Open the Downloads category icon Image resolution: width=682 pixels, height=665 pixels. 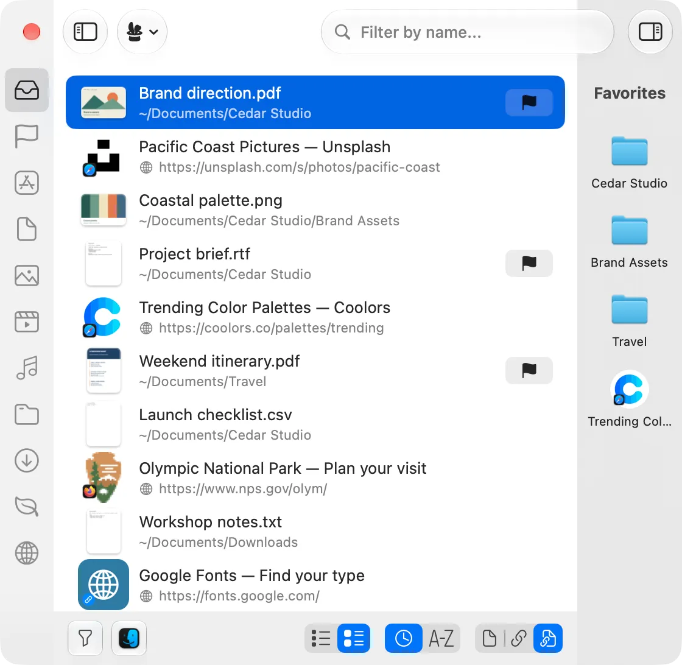[27, 460]
